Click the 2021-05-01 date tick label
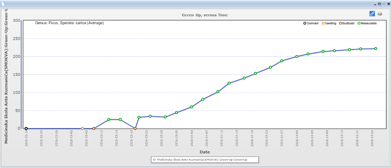This screenshot has height=168, width=391. tap(297, 138)
